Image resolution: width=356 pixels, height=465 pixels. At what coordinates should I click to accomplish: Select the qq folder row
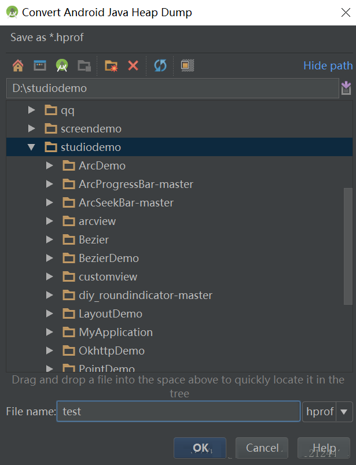click(x=179, y=110)
